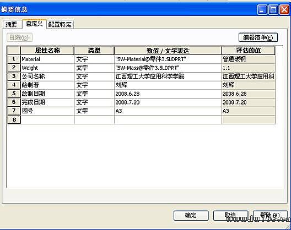
Task: Open type dropdown for 图号 row
Action: (94, 111)
